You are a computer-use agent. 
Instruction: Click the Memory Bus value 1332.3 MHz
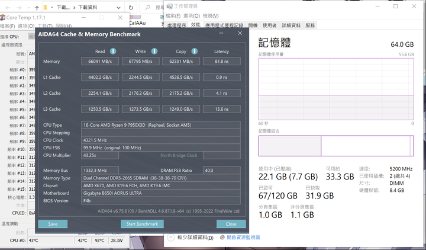[100, 170]
